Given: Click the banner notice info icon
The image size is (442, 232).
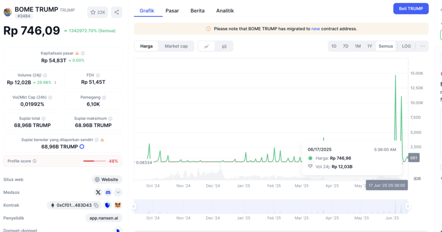Looking at the screenshot, I should point(208,29).
